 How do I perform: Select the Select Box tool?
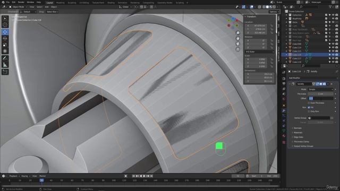[5, 19]
